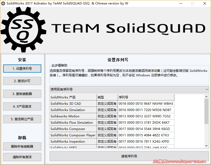
Task: Click type cell for Solidworks Motion
Action: [107, 116]
